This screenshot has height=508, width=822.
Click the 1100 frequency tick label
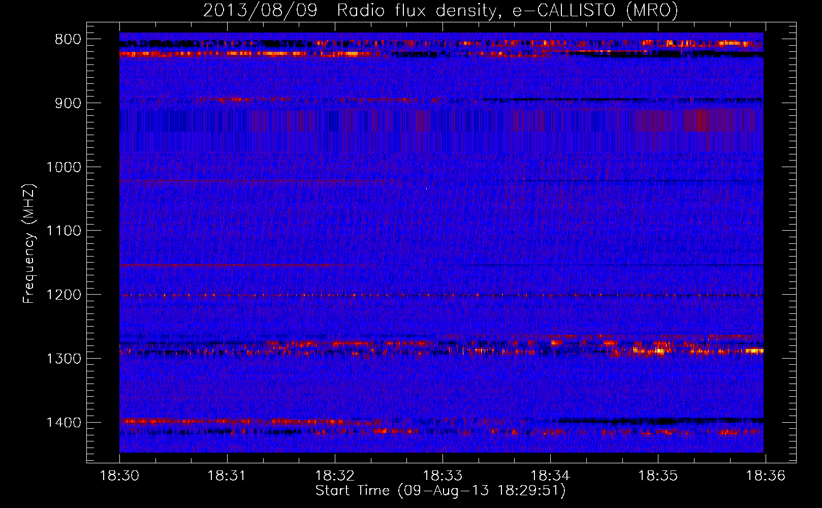64,231
